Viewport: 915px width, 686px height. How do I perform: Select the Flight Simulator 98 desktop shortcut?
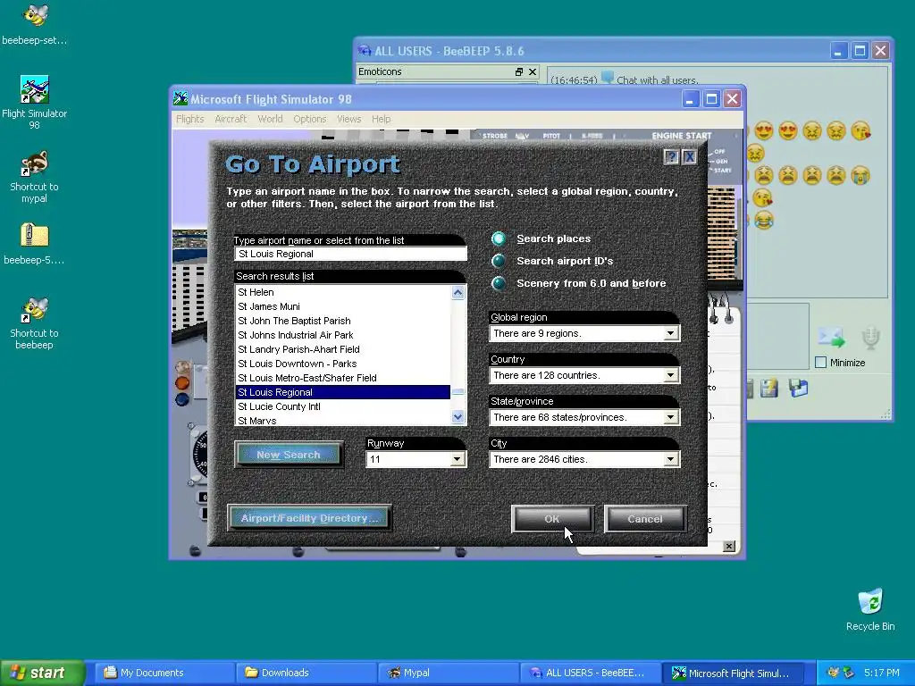click(x=35, y=102)
